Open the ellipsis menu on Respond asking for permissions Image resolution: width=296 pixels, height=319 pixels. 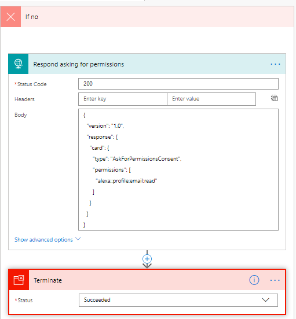(275, 64)
